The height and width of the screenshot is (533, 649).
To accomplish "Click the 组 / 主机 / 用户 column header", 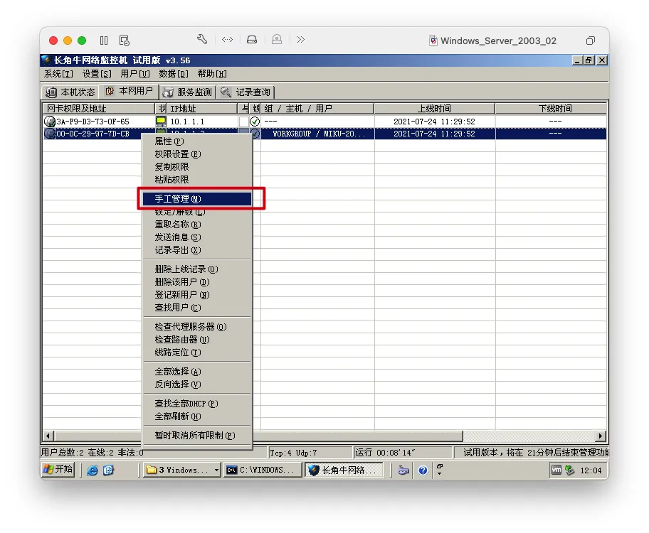I will pyautogui.click(x=317, y=109).
